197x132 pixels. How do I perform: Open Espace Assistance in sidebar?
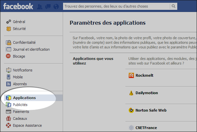coord(27,125)
